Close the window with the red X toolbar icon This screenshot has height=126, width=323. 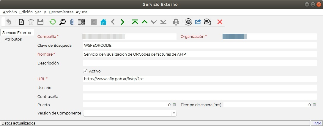[x=220, y=22]
